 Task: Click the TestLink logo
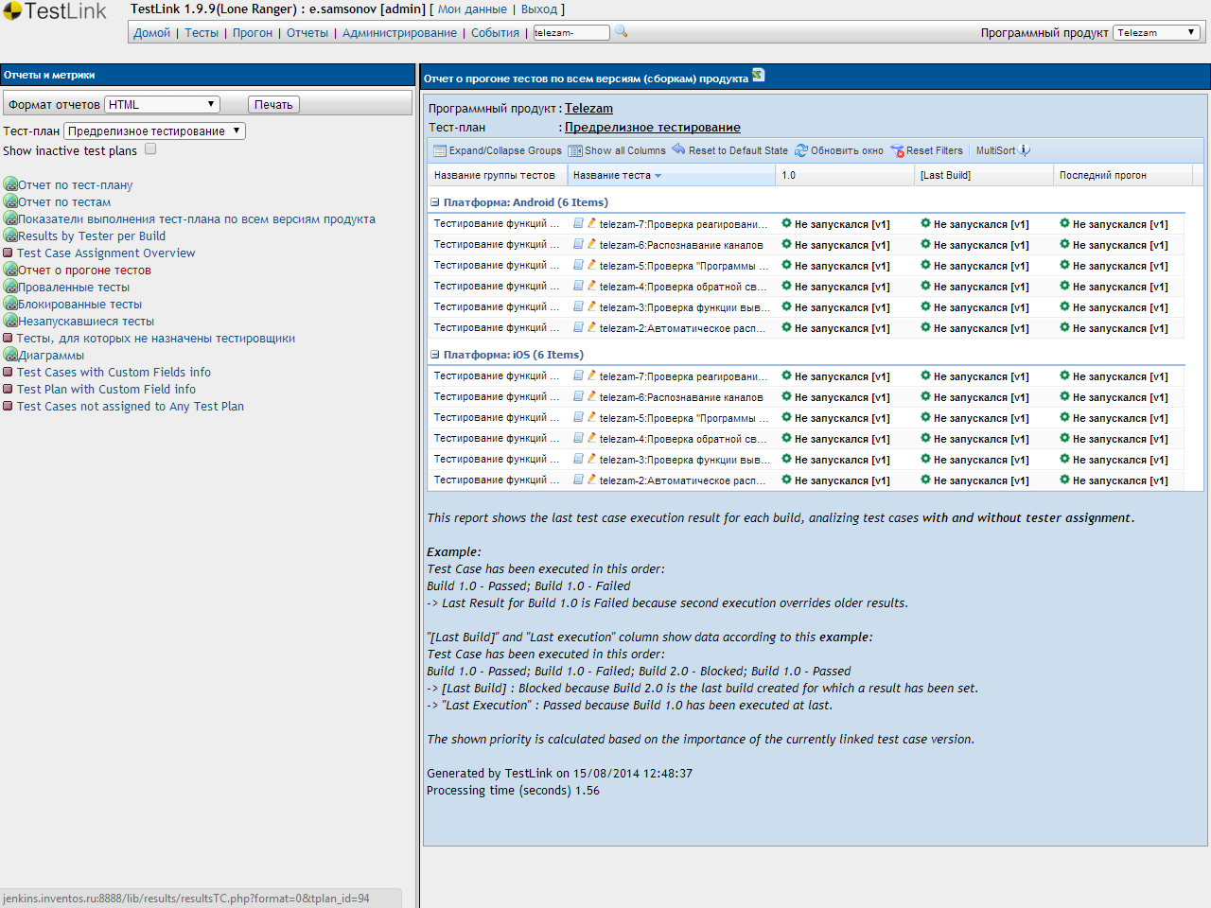coord(55,12)
